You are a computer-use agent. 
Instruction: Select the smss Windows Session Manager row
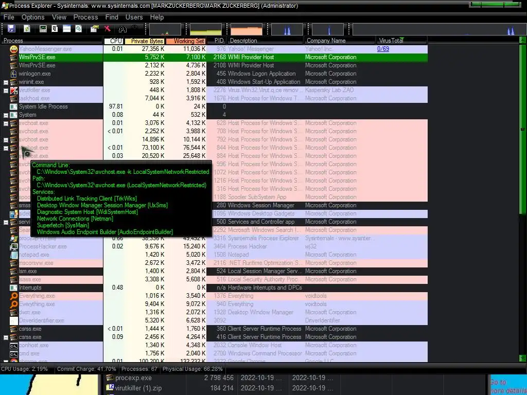point(214,205)
